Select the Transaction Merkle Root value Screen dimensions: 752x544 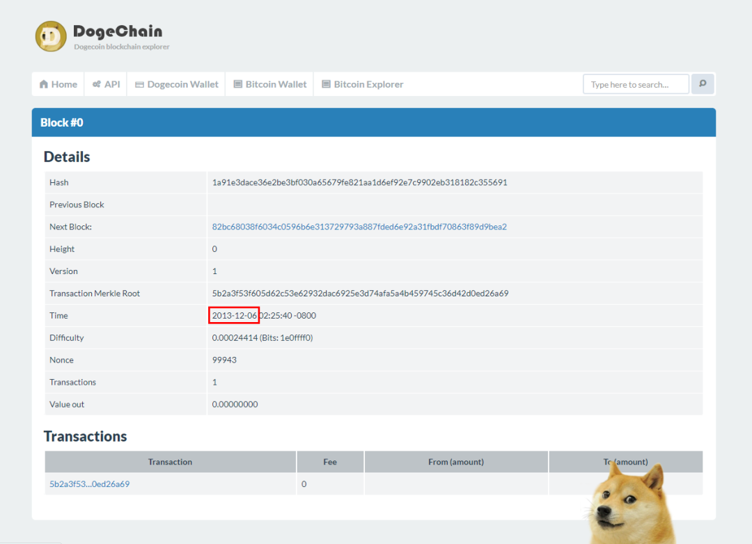coord(360,294)
